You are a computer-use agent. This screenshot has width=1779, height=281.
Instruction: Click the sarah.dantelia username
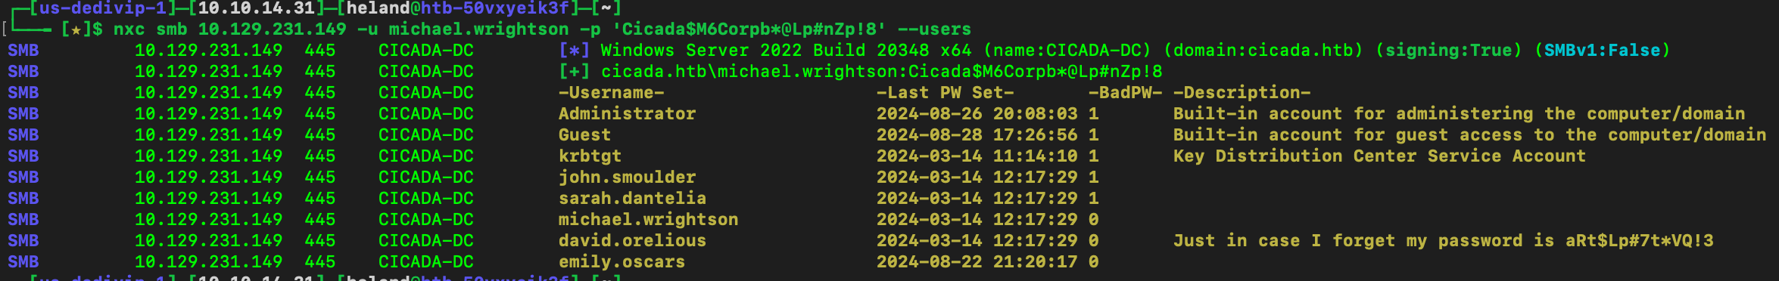point(632,198)
